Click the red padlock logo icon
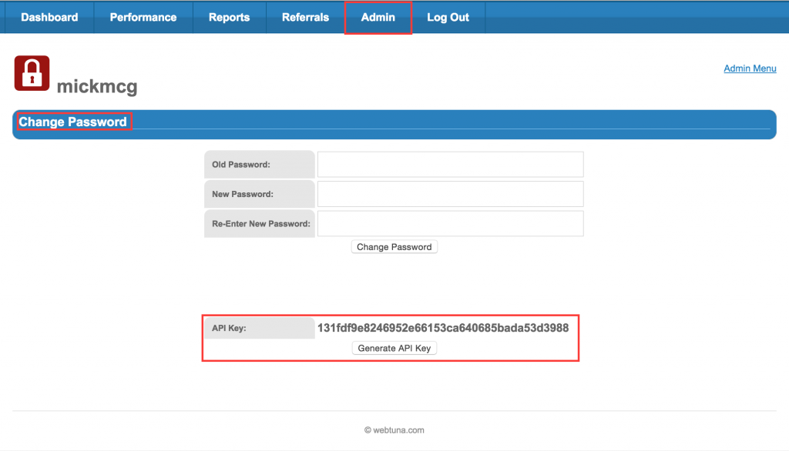Screen dimensions: 789x451 point(32,73)
